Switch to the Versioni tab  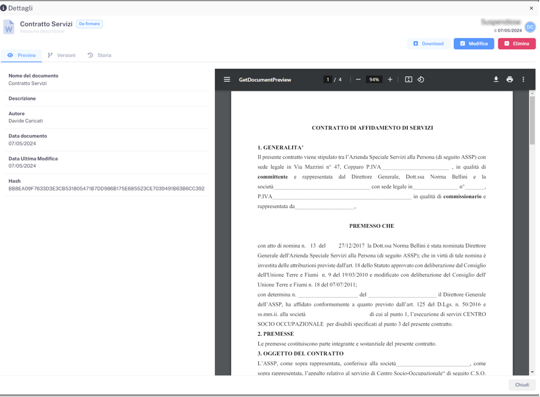coord(62,55)
